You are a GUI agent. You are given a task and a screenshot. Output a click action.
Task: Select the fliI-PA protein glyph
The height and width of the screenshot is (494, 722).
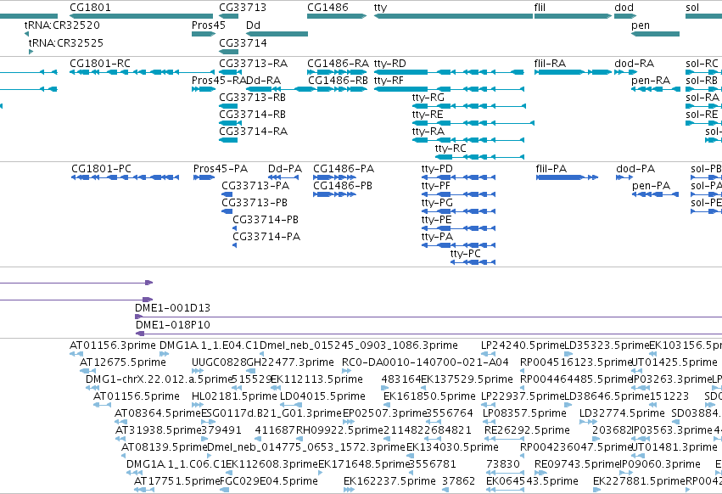pyautogui.click(x=567, y=177)
